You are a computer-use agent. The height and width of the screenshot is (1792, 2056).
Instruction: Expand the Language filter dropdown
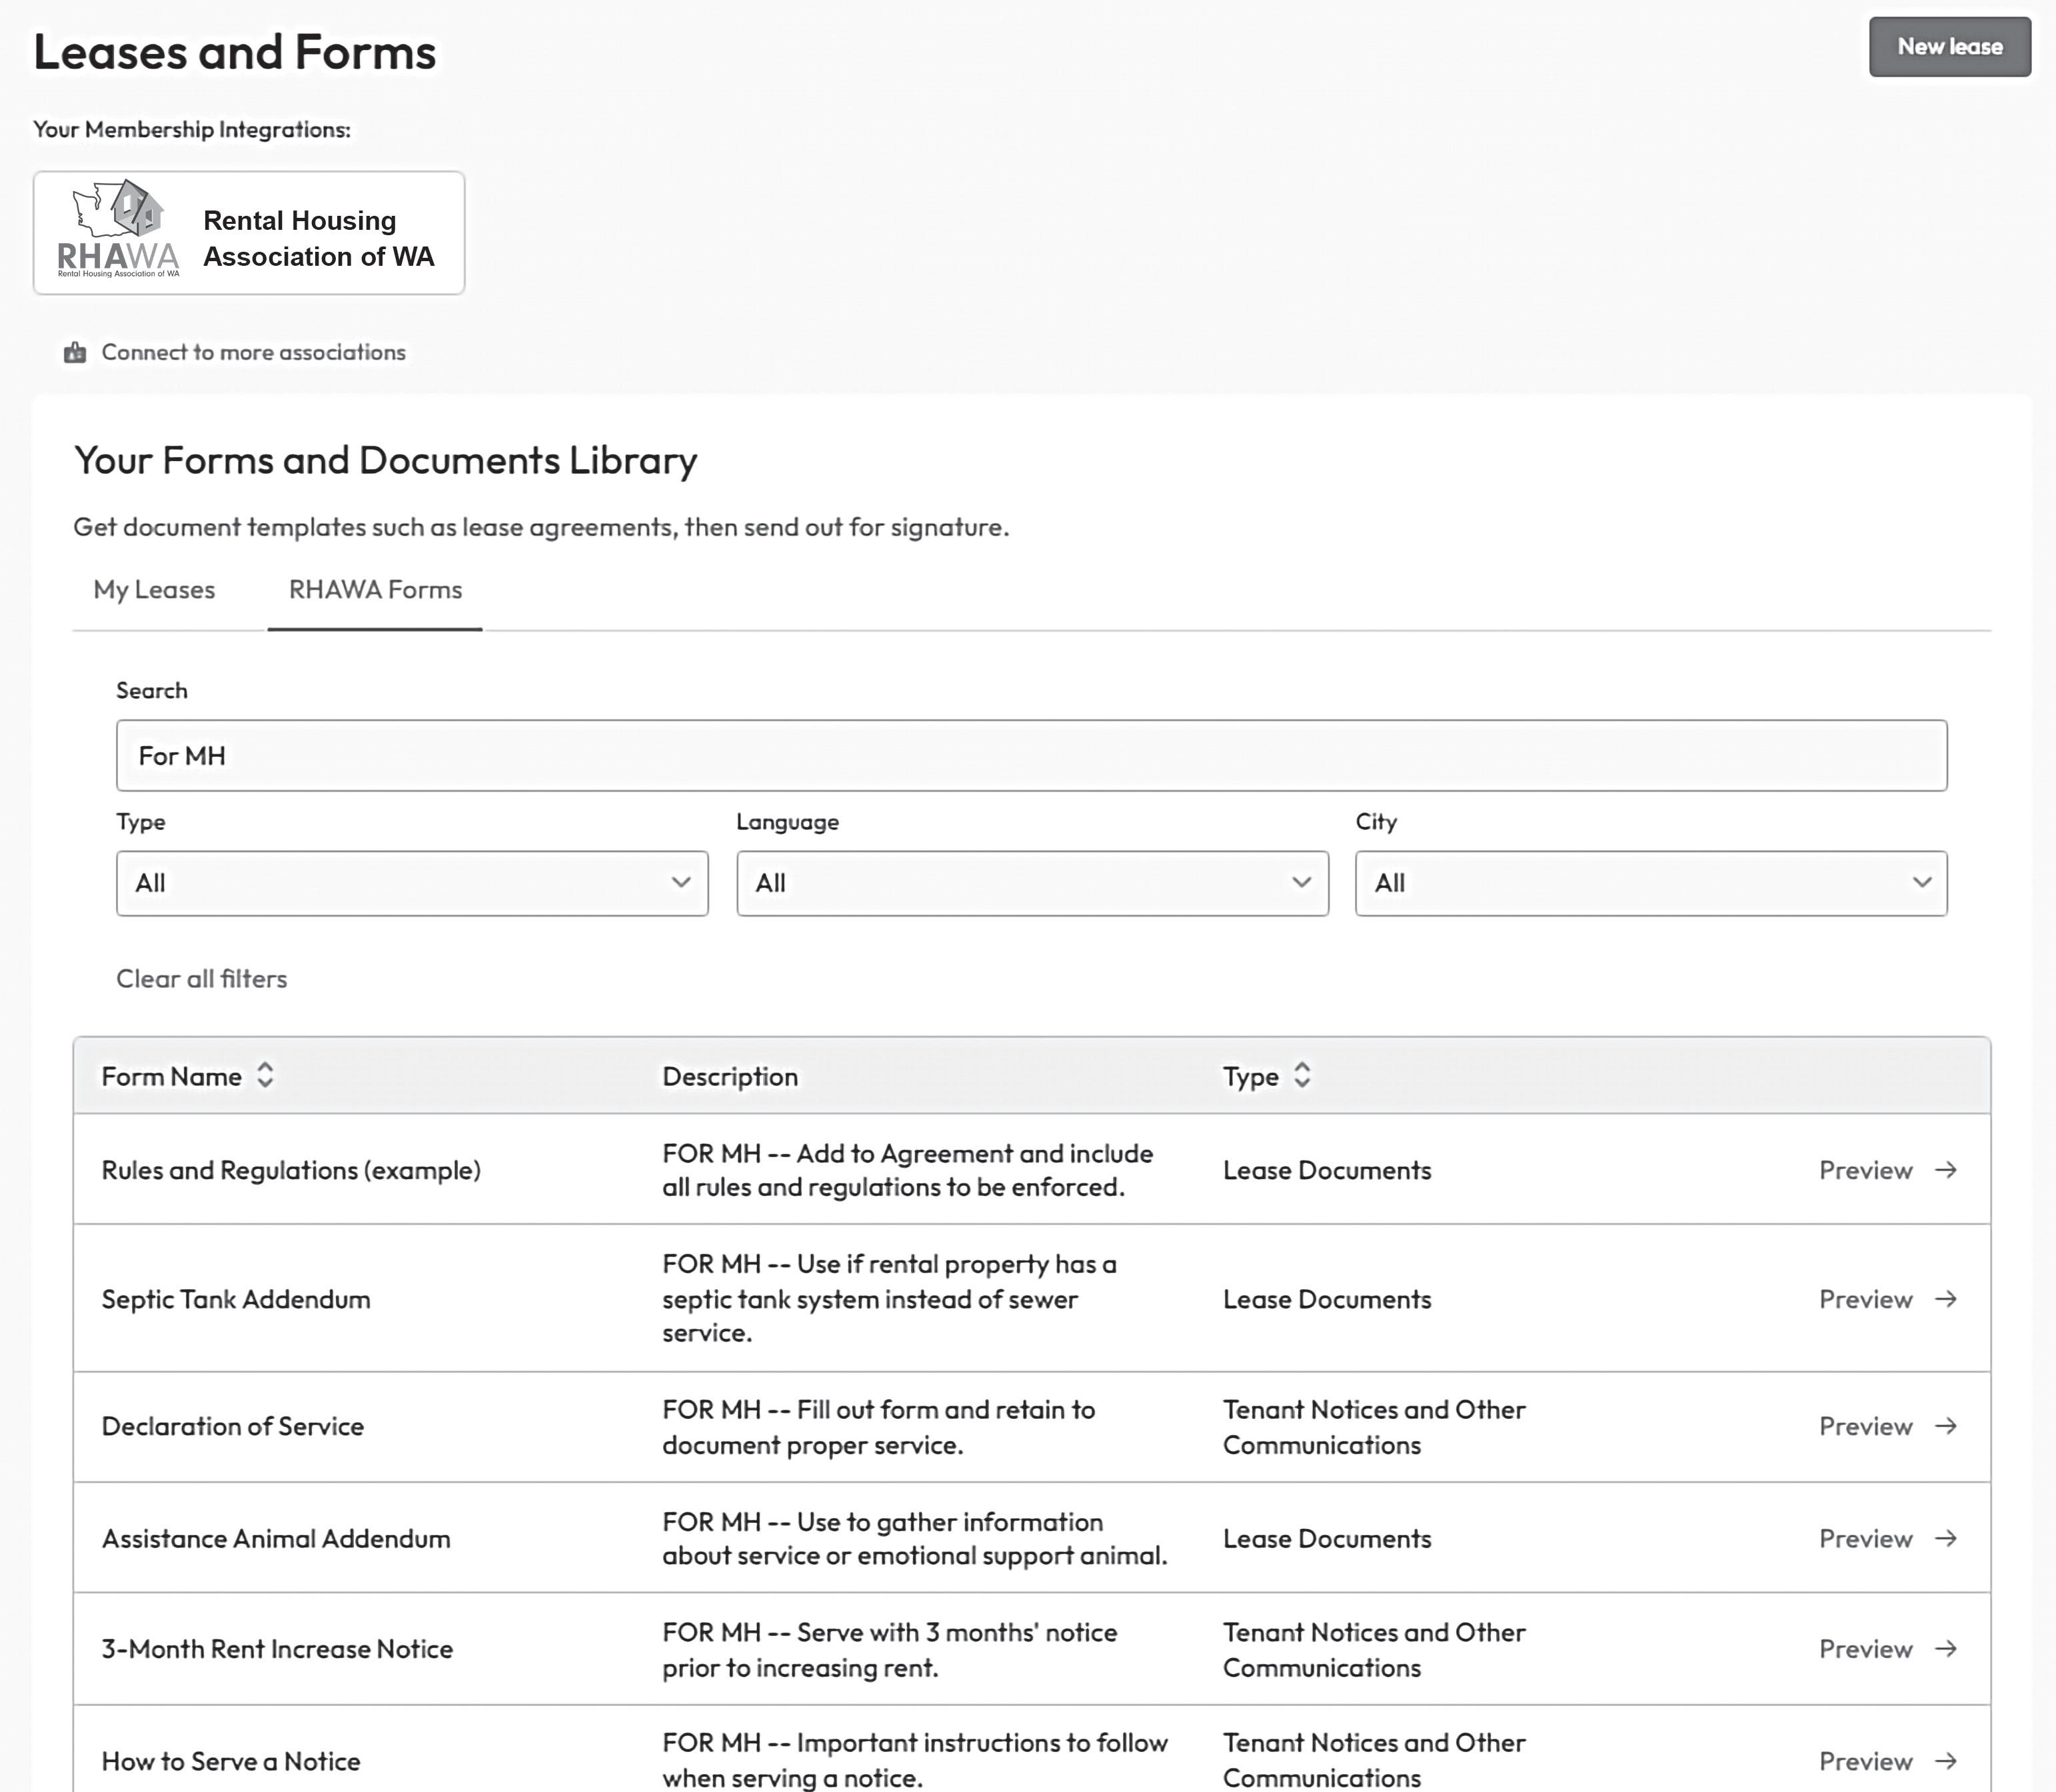coord(1032,883)
